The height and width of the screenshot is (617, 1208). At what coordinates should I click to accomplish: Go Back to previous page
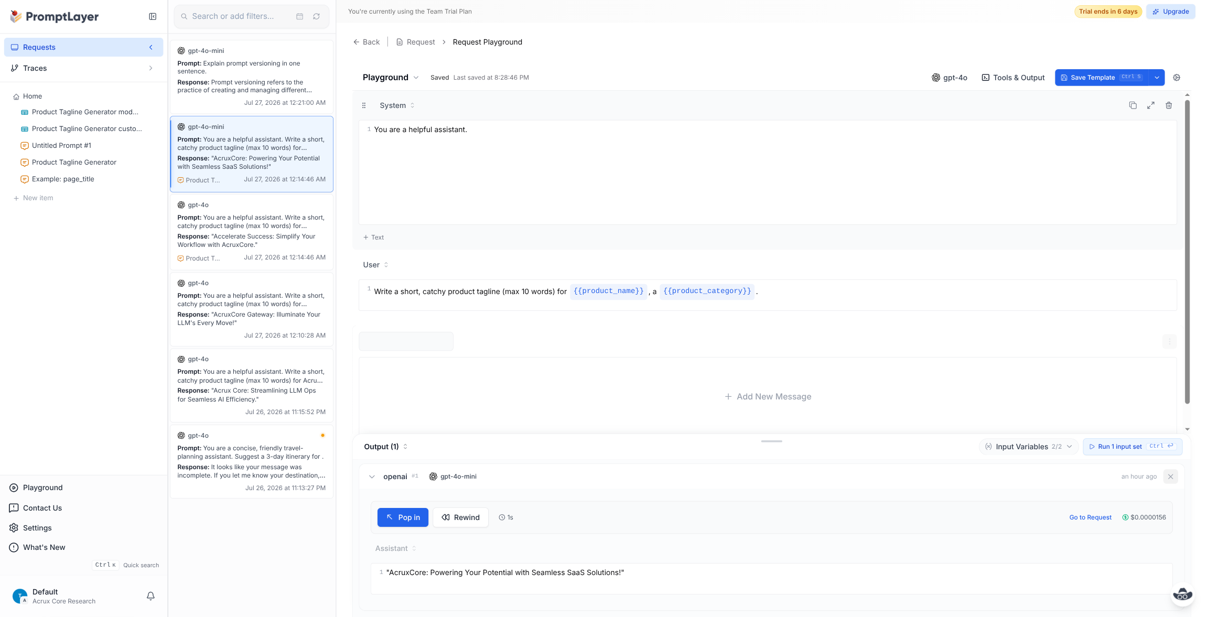(x=366, y=42)
